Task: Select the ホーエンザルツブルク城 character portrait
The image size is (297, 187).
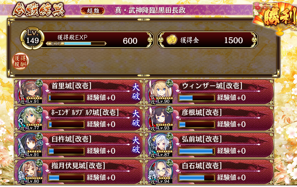Action: [x=30, y=118]
